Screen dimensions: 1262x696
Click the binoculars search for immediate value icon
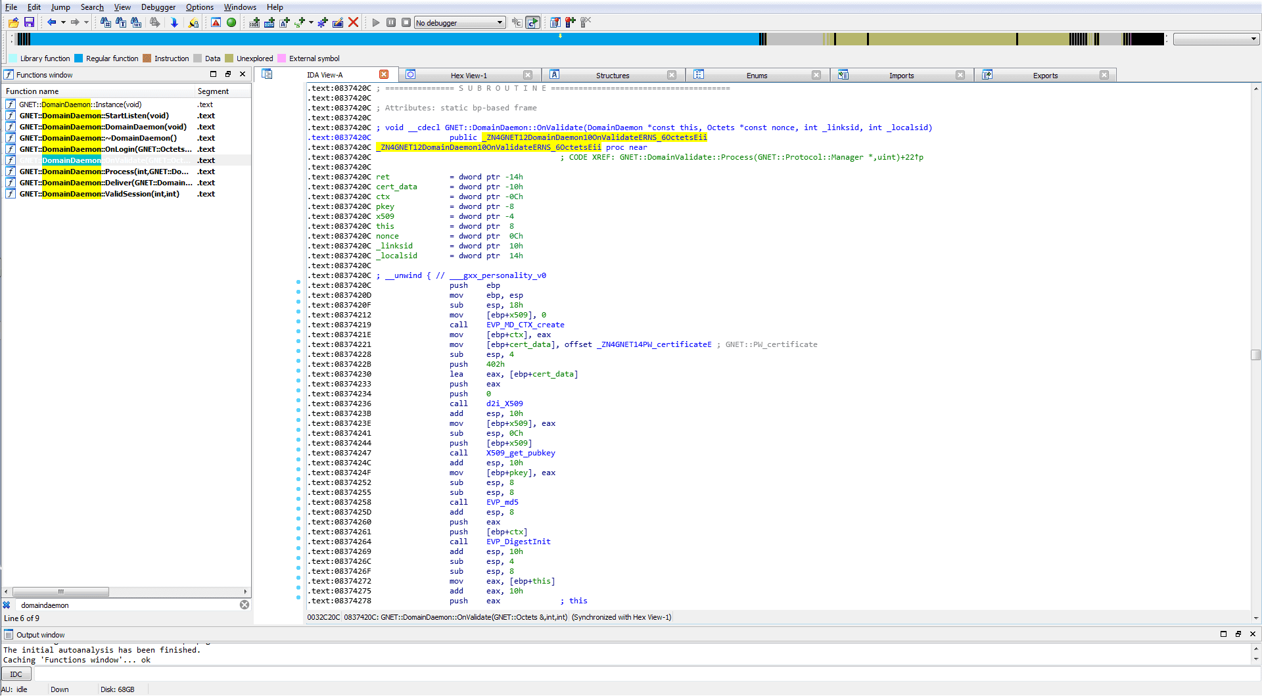[x=105, y=22]
